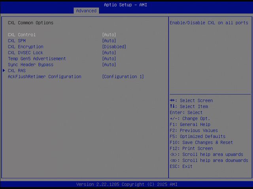Click the 'F5: Optimized Defaults' hint
Image resolution: width=253 pixels, height=189 pixels.
(198, 136)
